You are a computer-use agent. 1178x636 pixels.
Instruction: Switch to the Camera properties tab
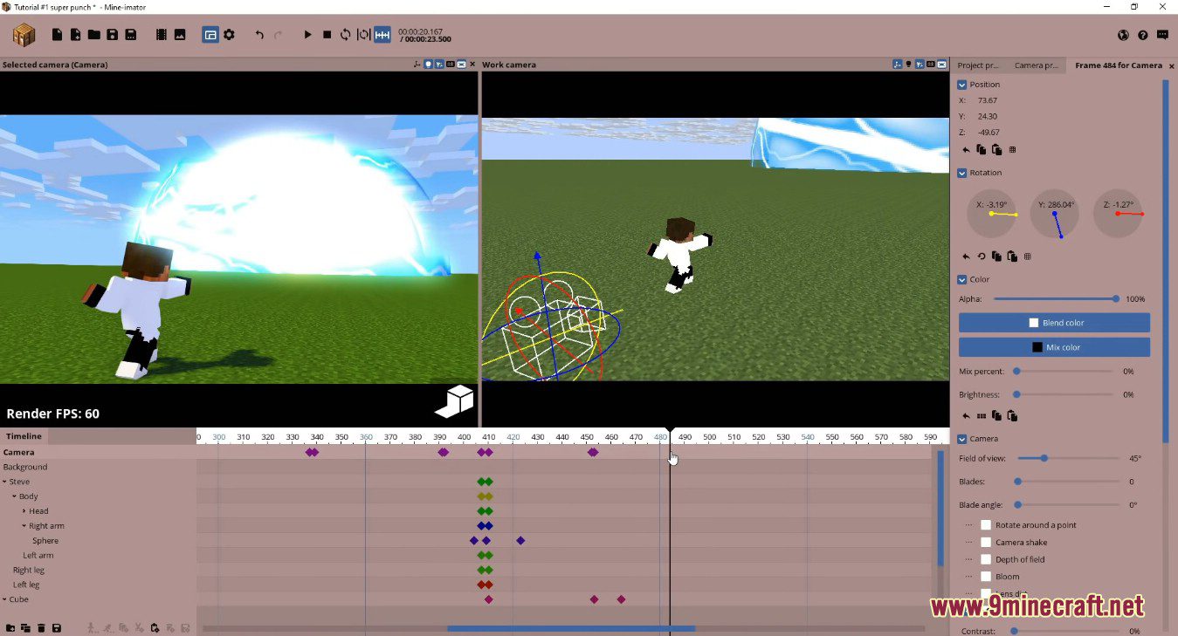(1037, 65)
